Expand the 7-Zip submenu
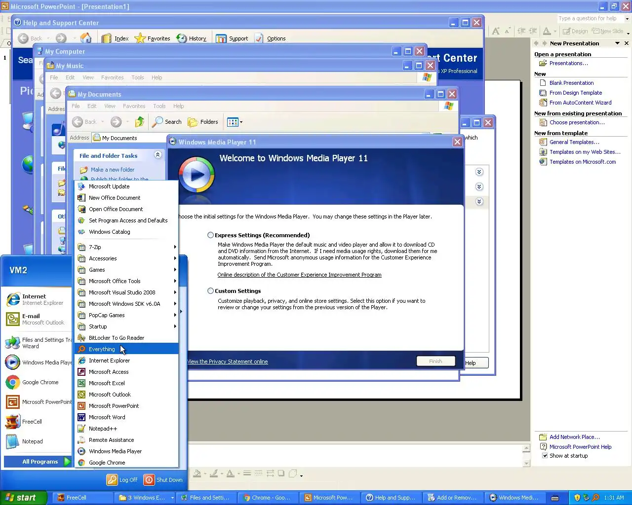This screenshot has width=632, height=505. tap(126, 247)
